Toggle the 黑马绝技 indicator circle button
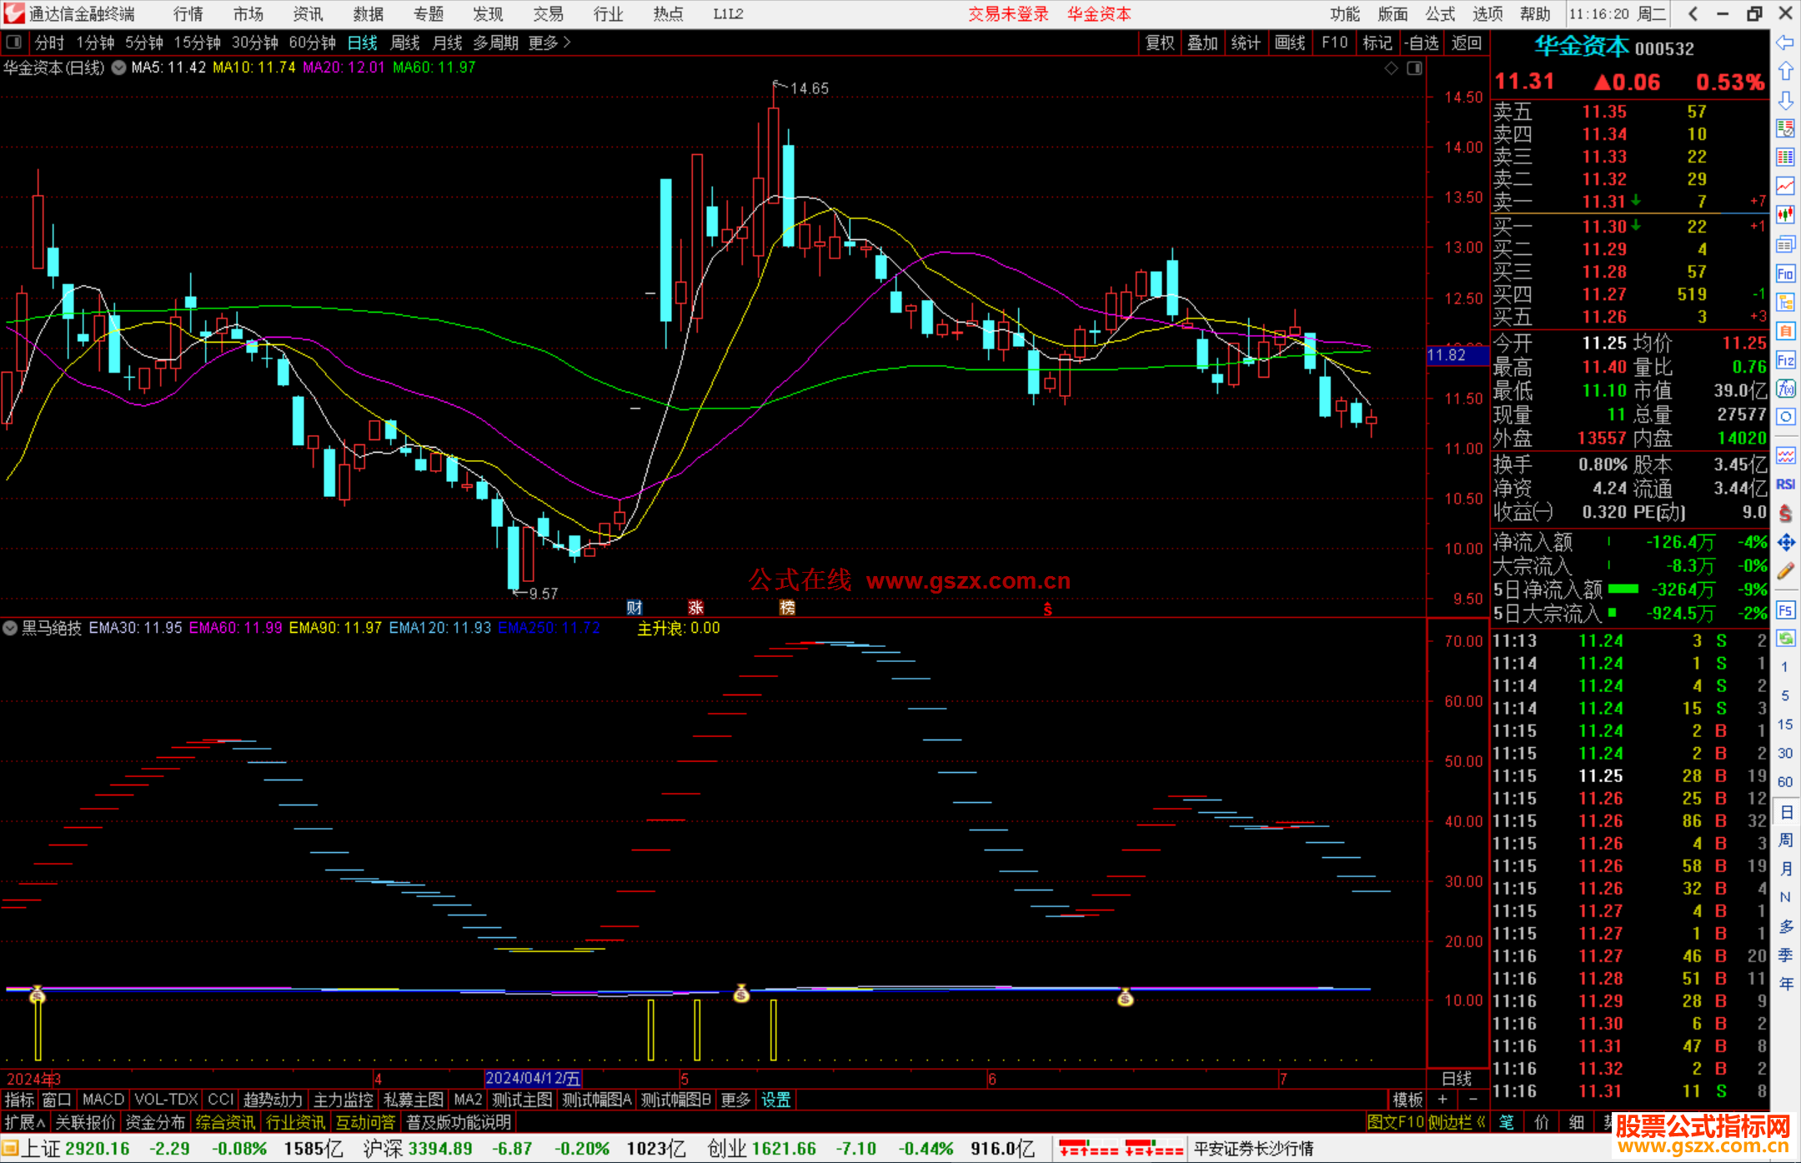The height and width of the screenshot is (1163, 1801). pos(11,628)
